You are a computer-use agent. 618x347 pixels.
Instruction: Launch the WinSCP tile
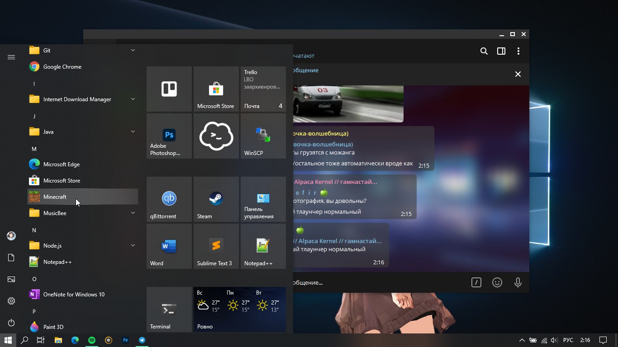[x=263, y=136]
